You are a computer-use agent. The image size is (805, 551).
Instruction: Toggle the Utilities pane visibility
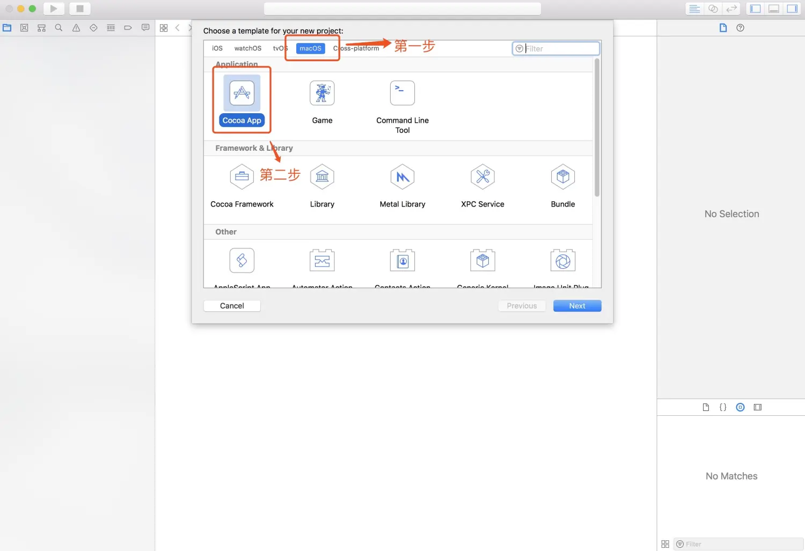pos(792,9)
